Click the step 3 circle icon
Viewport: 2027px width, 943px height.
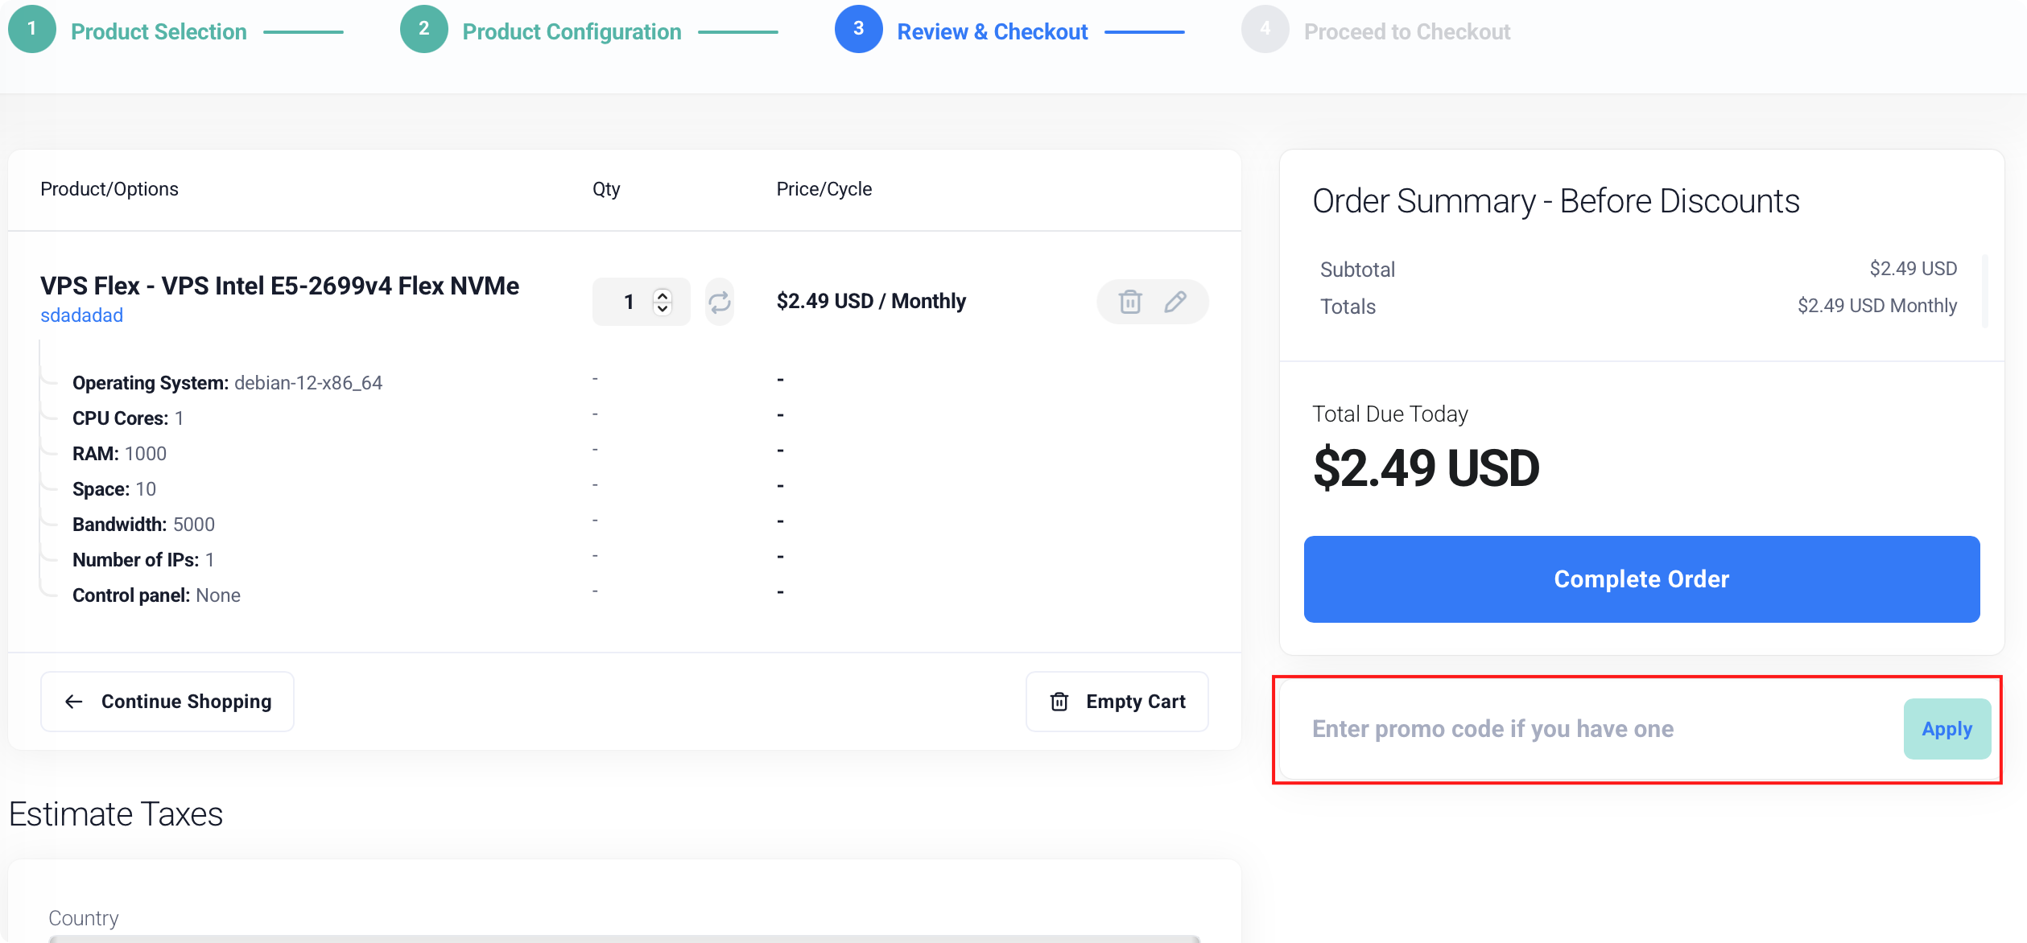click(x=858, y=29)
